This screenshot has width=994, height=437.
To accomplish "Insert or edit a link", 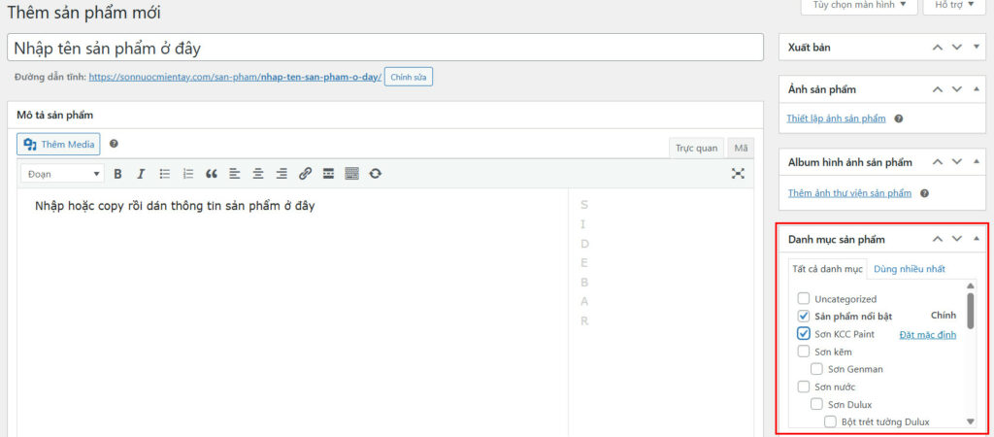I will 305,174.
